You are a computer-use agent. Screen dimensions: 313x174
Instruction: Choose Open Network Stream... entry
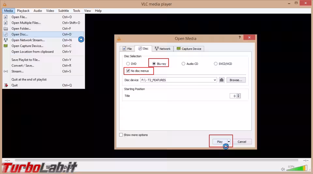pos(43,40)
